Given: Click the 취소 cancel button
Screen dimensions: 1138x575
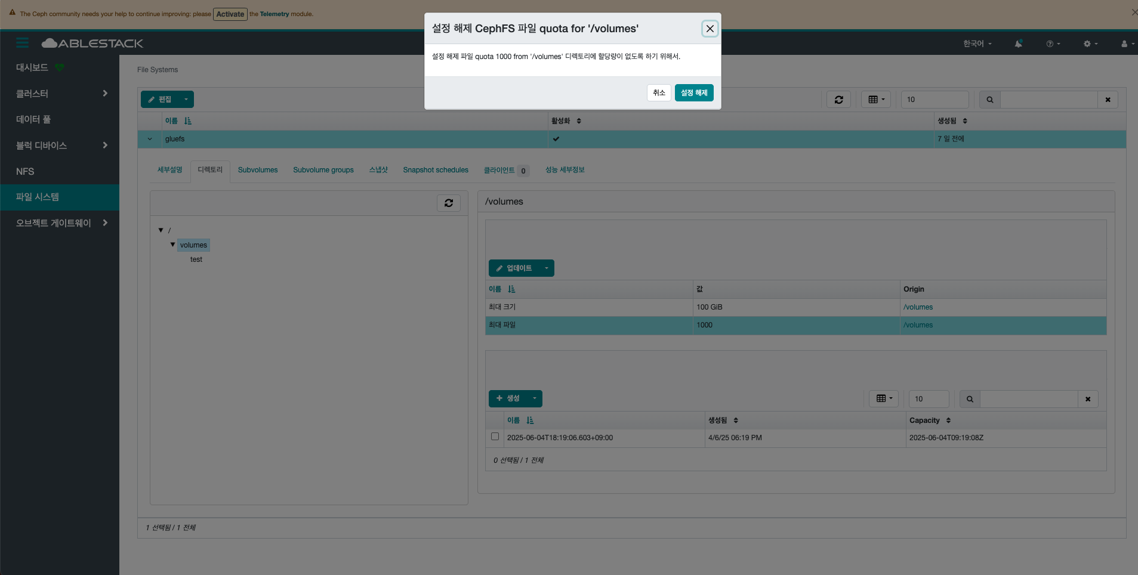Looking at the screenshot, I should pos(659,93).
